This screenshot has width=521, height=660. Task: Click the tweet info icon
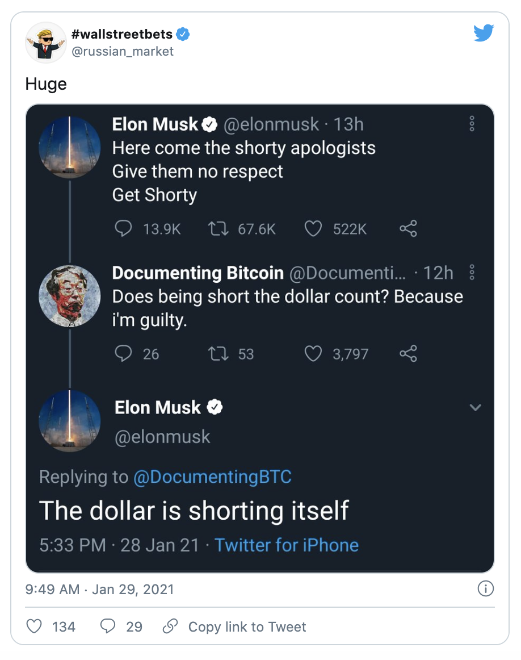[485, 589]
